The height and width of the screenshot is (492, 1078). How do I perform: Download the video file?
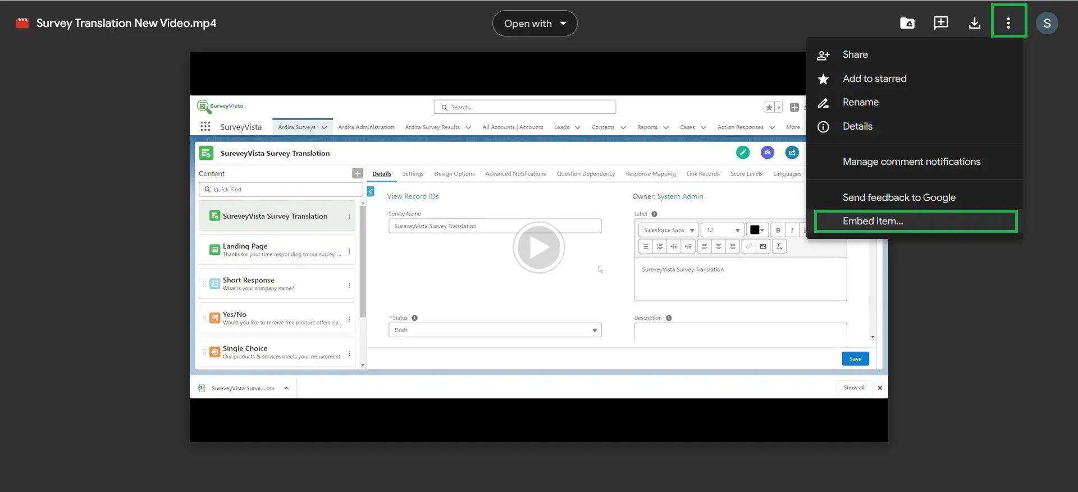coord(975,23)
